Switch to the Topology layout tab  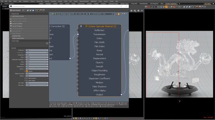[48, 4]
